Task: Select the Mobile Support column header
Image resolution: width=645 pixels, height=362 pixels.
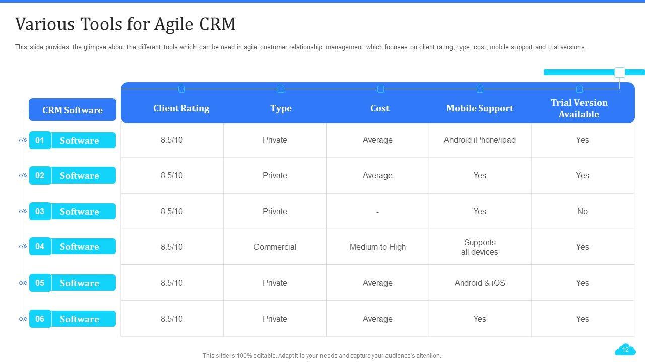Action: [x=480, y=108]
